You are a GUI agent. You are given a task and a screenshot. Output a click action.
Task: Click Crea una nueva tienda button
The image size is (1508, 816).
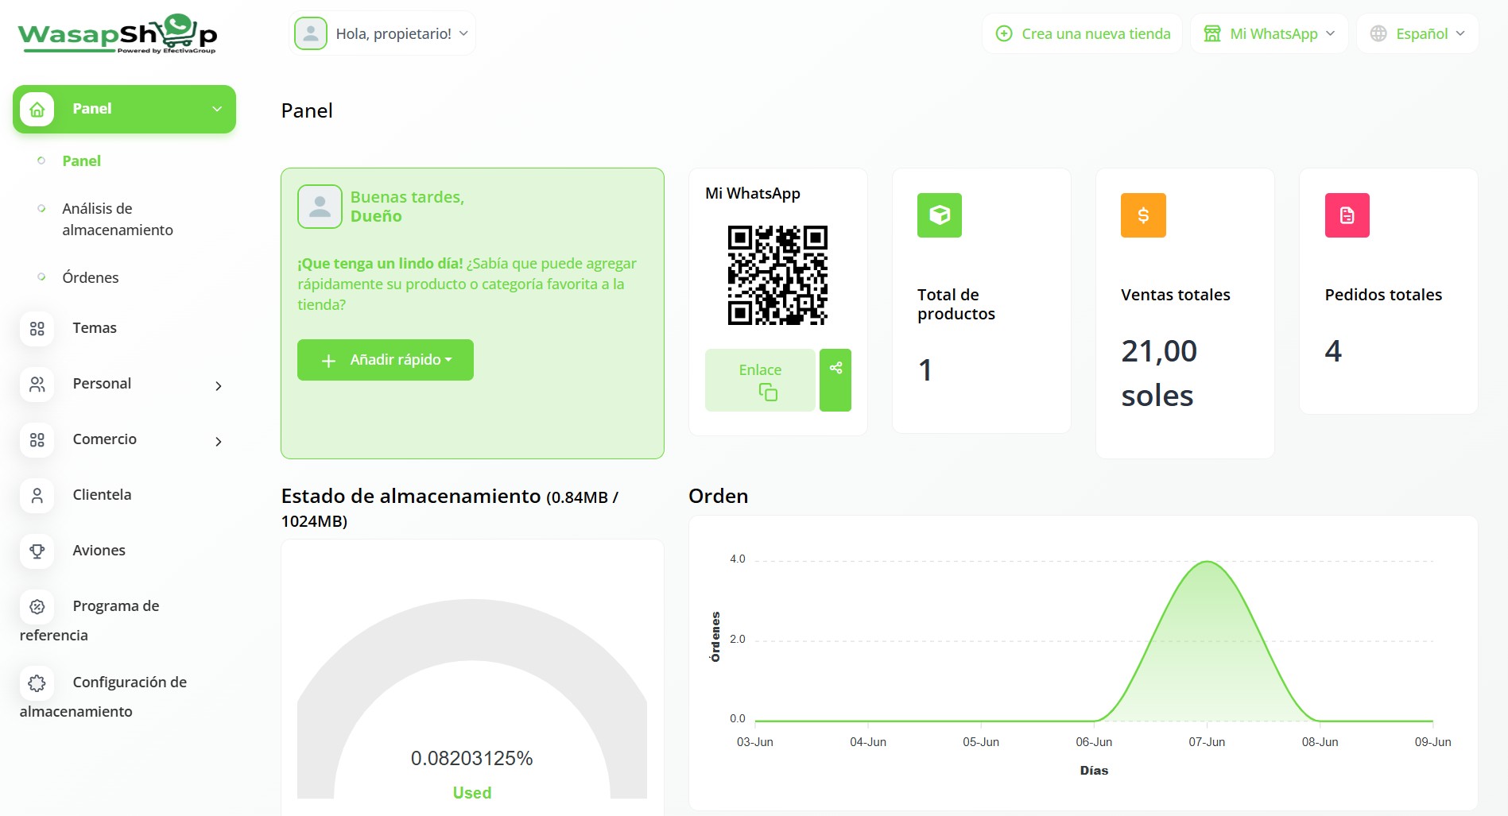[1083, 33]
